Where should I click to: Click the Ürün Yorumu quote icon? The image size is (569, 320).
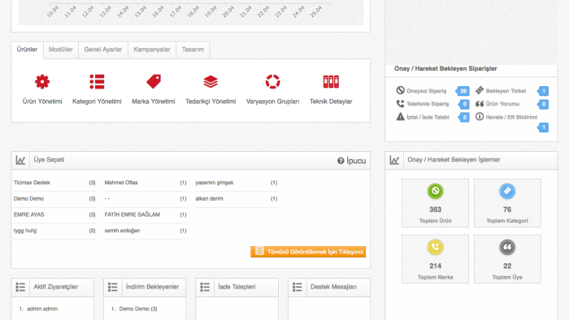[x=480, y=104]
